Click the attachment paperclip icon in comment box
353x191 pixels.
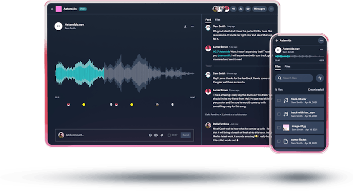(x=162, y=135)
